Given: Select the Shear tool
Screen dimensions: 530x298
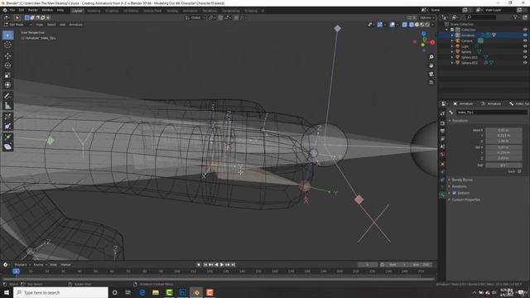Looking at the screenshot, I should [7, 147].
